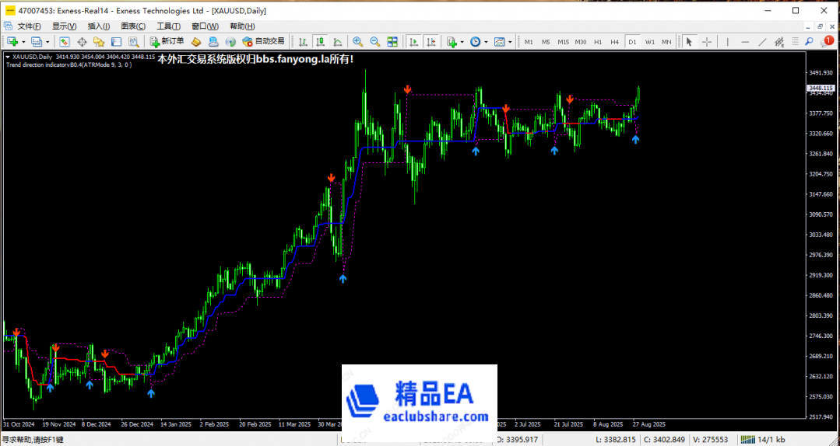Viewport: 840px width, 446px height.
Task: Open the notifications chat bubble icon
Action: (828, 41)
